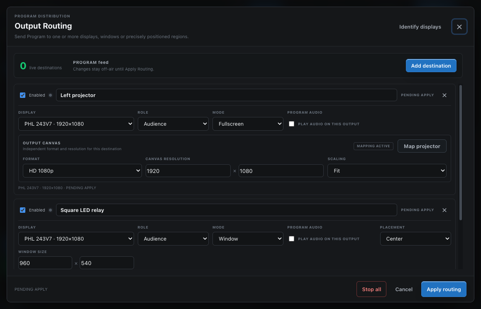Click the live destinations count 0
The width and height of the screenshot is (481, 309).
pyautogui.click(x=23, y=66)
